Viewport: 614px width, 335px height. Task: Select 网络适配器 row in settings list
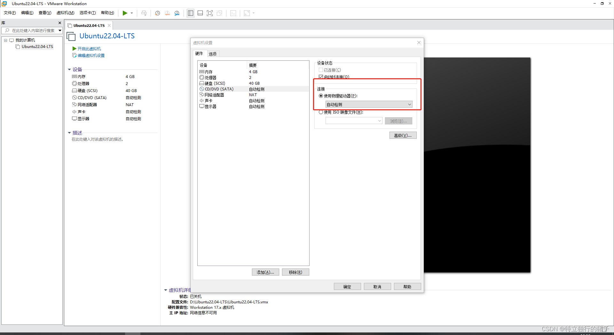tap(253, 95)
